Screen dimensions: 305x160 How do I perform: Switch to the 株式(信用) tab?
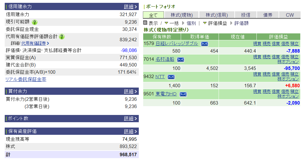217,15
